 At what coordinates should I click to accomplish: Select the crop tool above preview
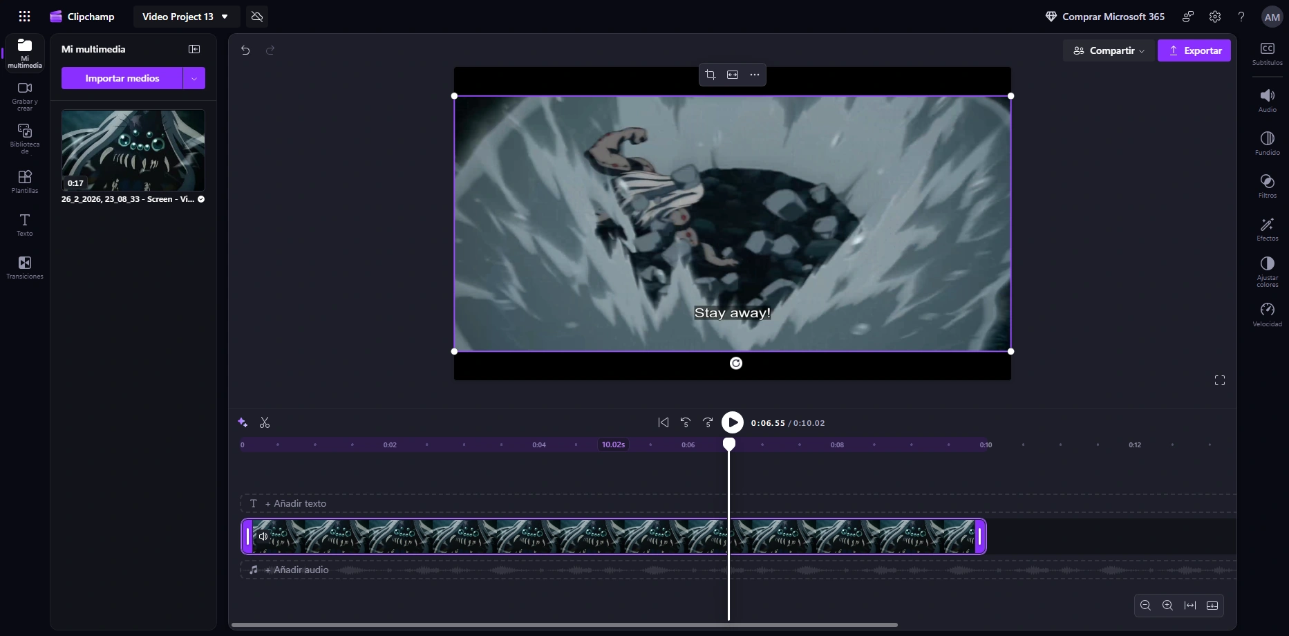tap(711, 75)
